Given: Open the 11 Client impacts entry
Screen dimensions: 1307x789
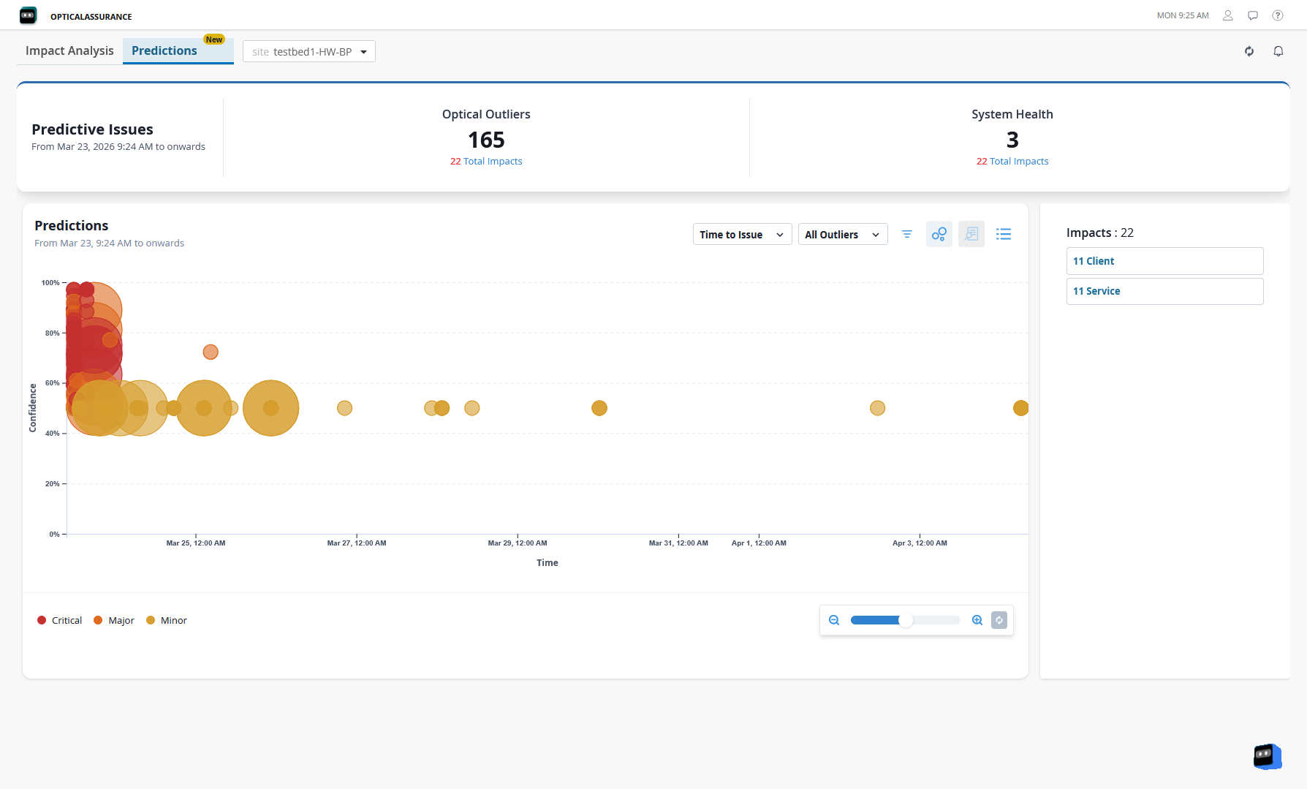Looking at the screenshot, I should (x=1164, y=261).
